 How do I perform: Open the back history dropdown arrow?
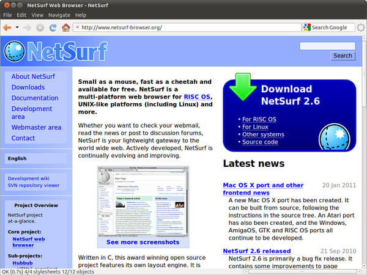(17, 28)
